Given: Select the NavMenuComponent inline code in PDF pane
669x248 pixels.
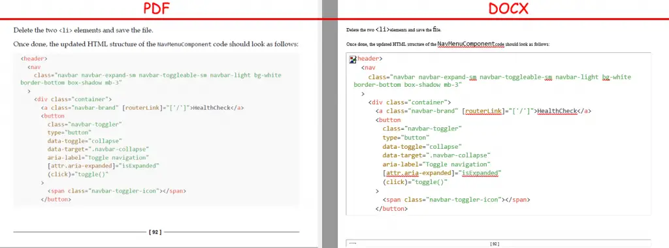Looking at the screenshot, I should point(184,44).
